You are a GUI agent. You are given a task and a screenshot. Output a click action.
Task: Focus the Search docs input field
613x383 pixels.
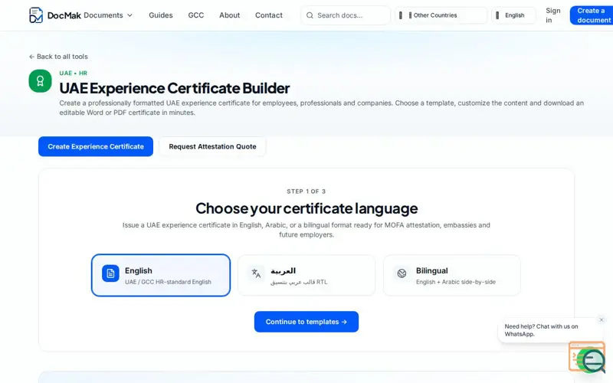click(x=346, y=15)
